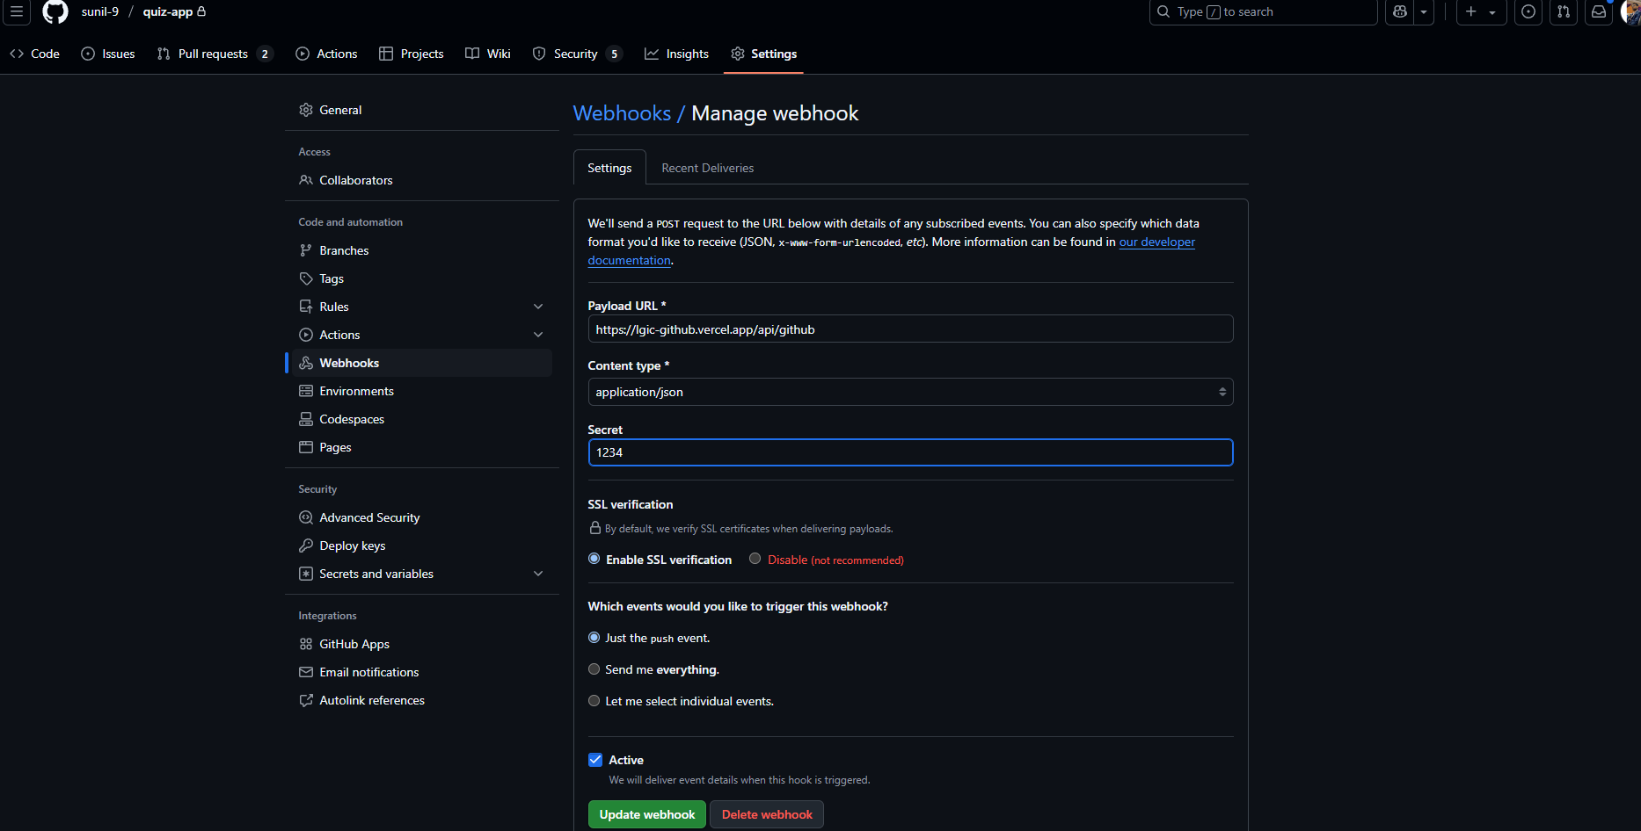Open General settings in sidebar
The width and height of the screenshot is (1641, 831).
pyautogui.click(x=419, y=110)
